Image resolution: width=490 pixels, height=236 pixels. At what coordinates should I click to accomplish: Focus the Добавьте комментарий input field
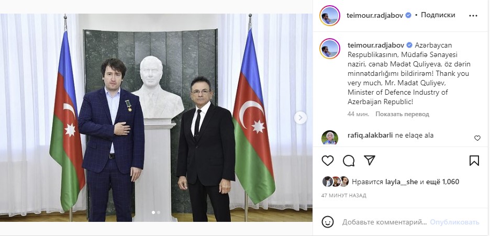(384, 222)
